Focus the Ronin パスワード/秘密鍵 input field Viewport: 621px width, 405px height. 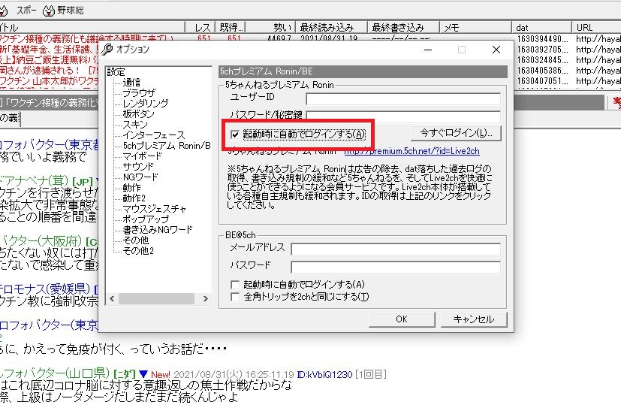[x=403, y=116]
